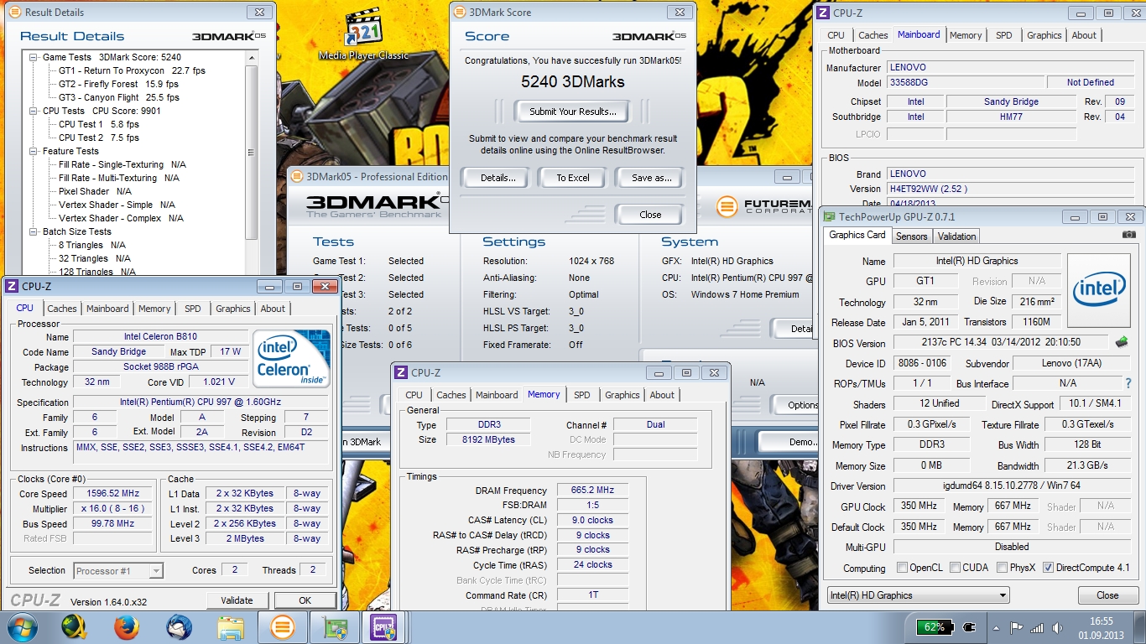Click OK button in CPU-Z
Image resolution: width=1146 pixels, height=644 pixels.
coord(305,600)
